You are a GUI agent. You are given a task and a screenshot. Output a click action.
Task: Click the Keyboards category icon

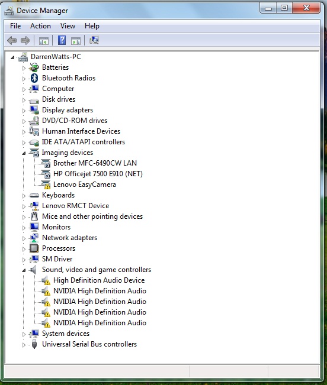pos(34,195)
